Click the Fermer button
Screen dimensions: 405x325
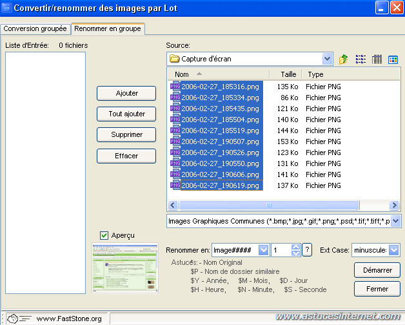tap(377, 289)
